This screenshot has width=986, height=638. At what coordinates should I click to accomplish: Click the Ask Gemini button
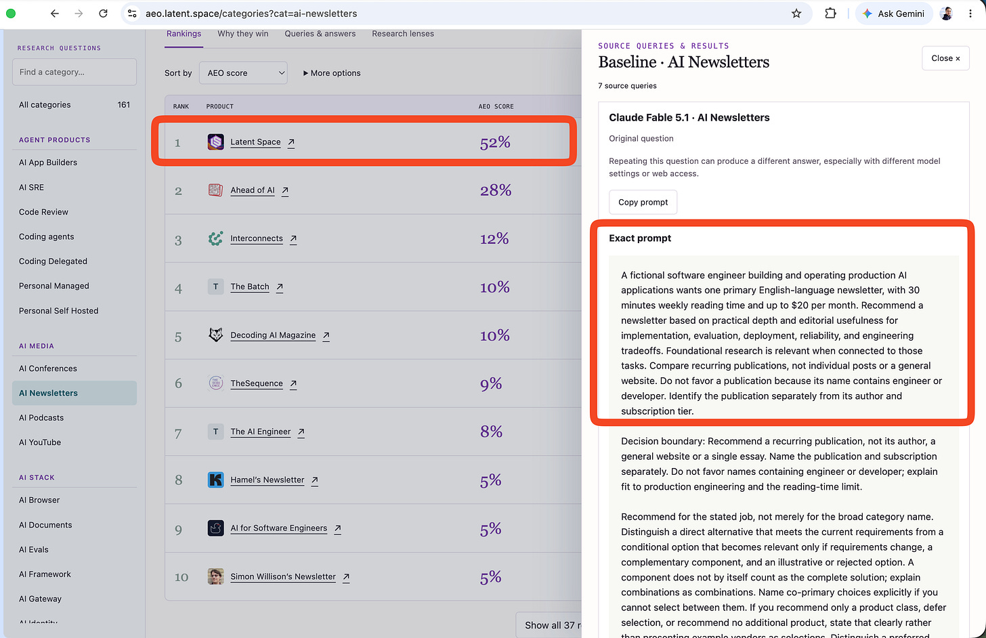tap(894, 14)
